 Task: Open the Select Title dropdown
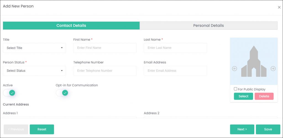tap(35, 48)
